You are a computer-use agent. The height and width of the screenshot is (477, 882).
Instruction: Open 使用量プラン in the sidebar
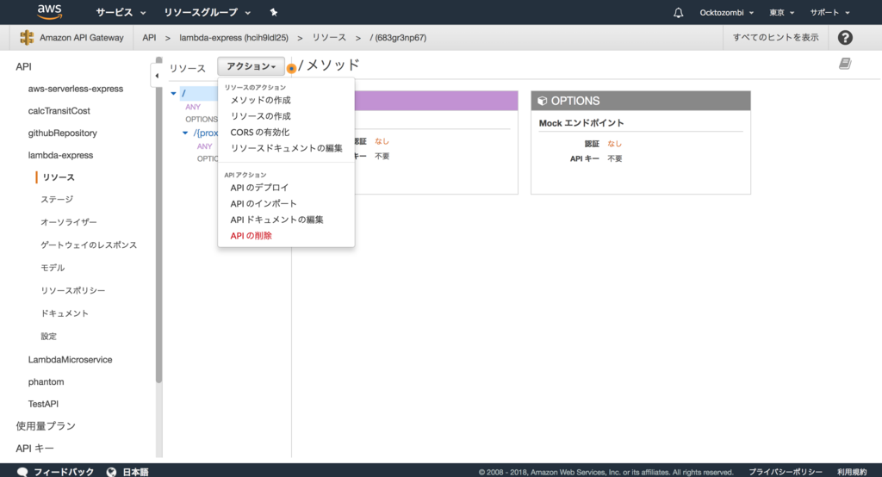pos(46,426)
